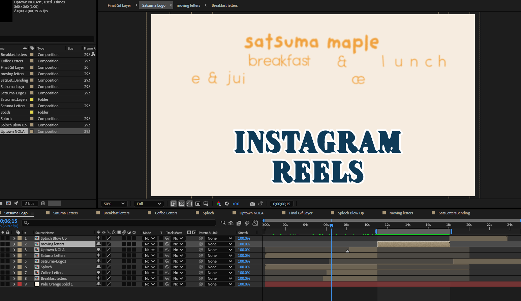Expand the Splotch Blow Up layer properties
Screen dimensions: 521x301
[14, 238]
